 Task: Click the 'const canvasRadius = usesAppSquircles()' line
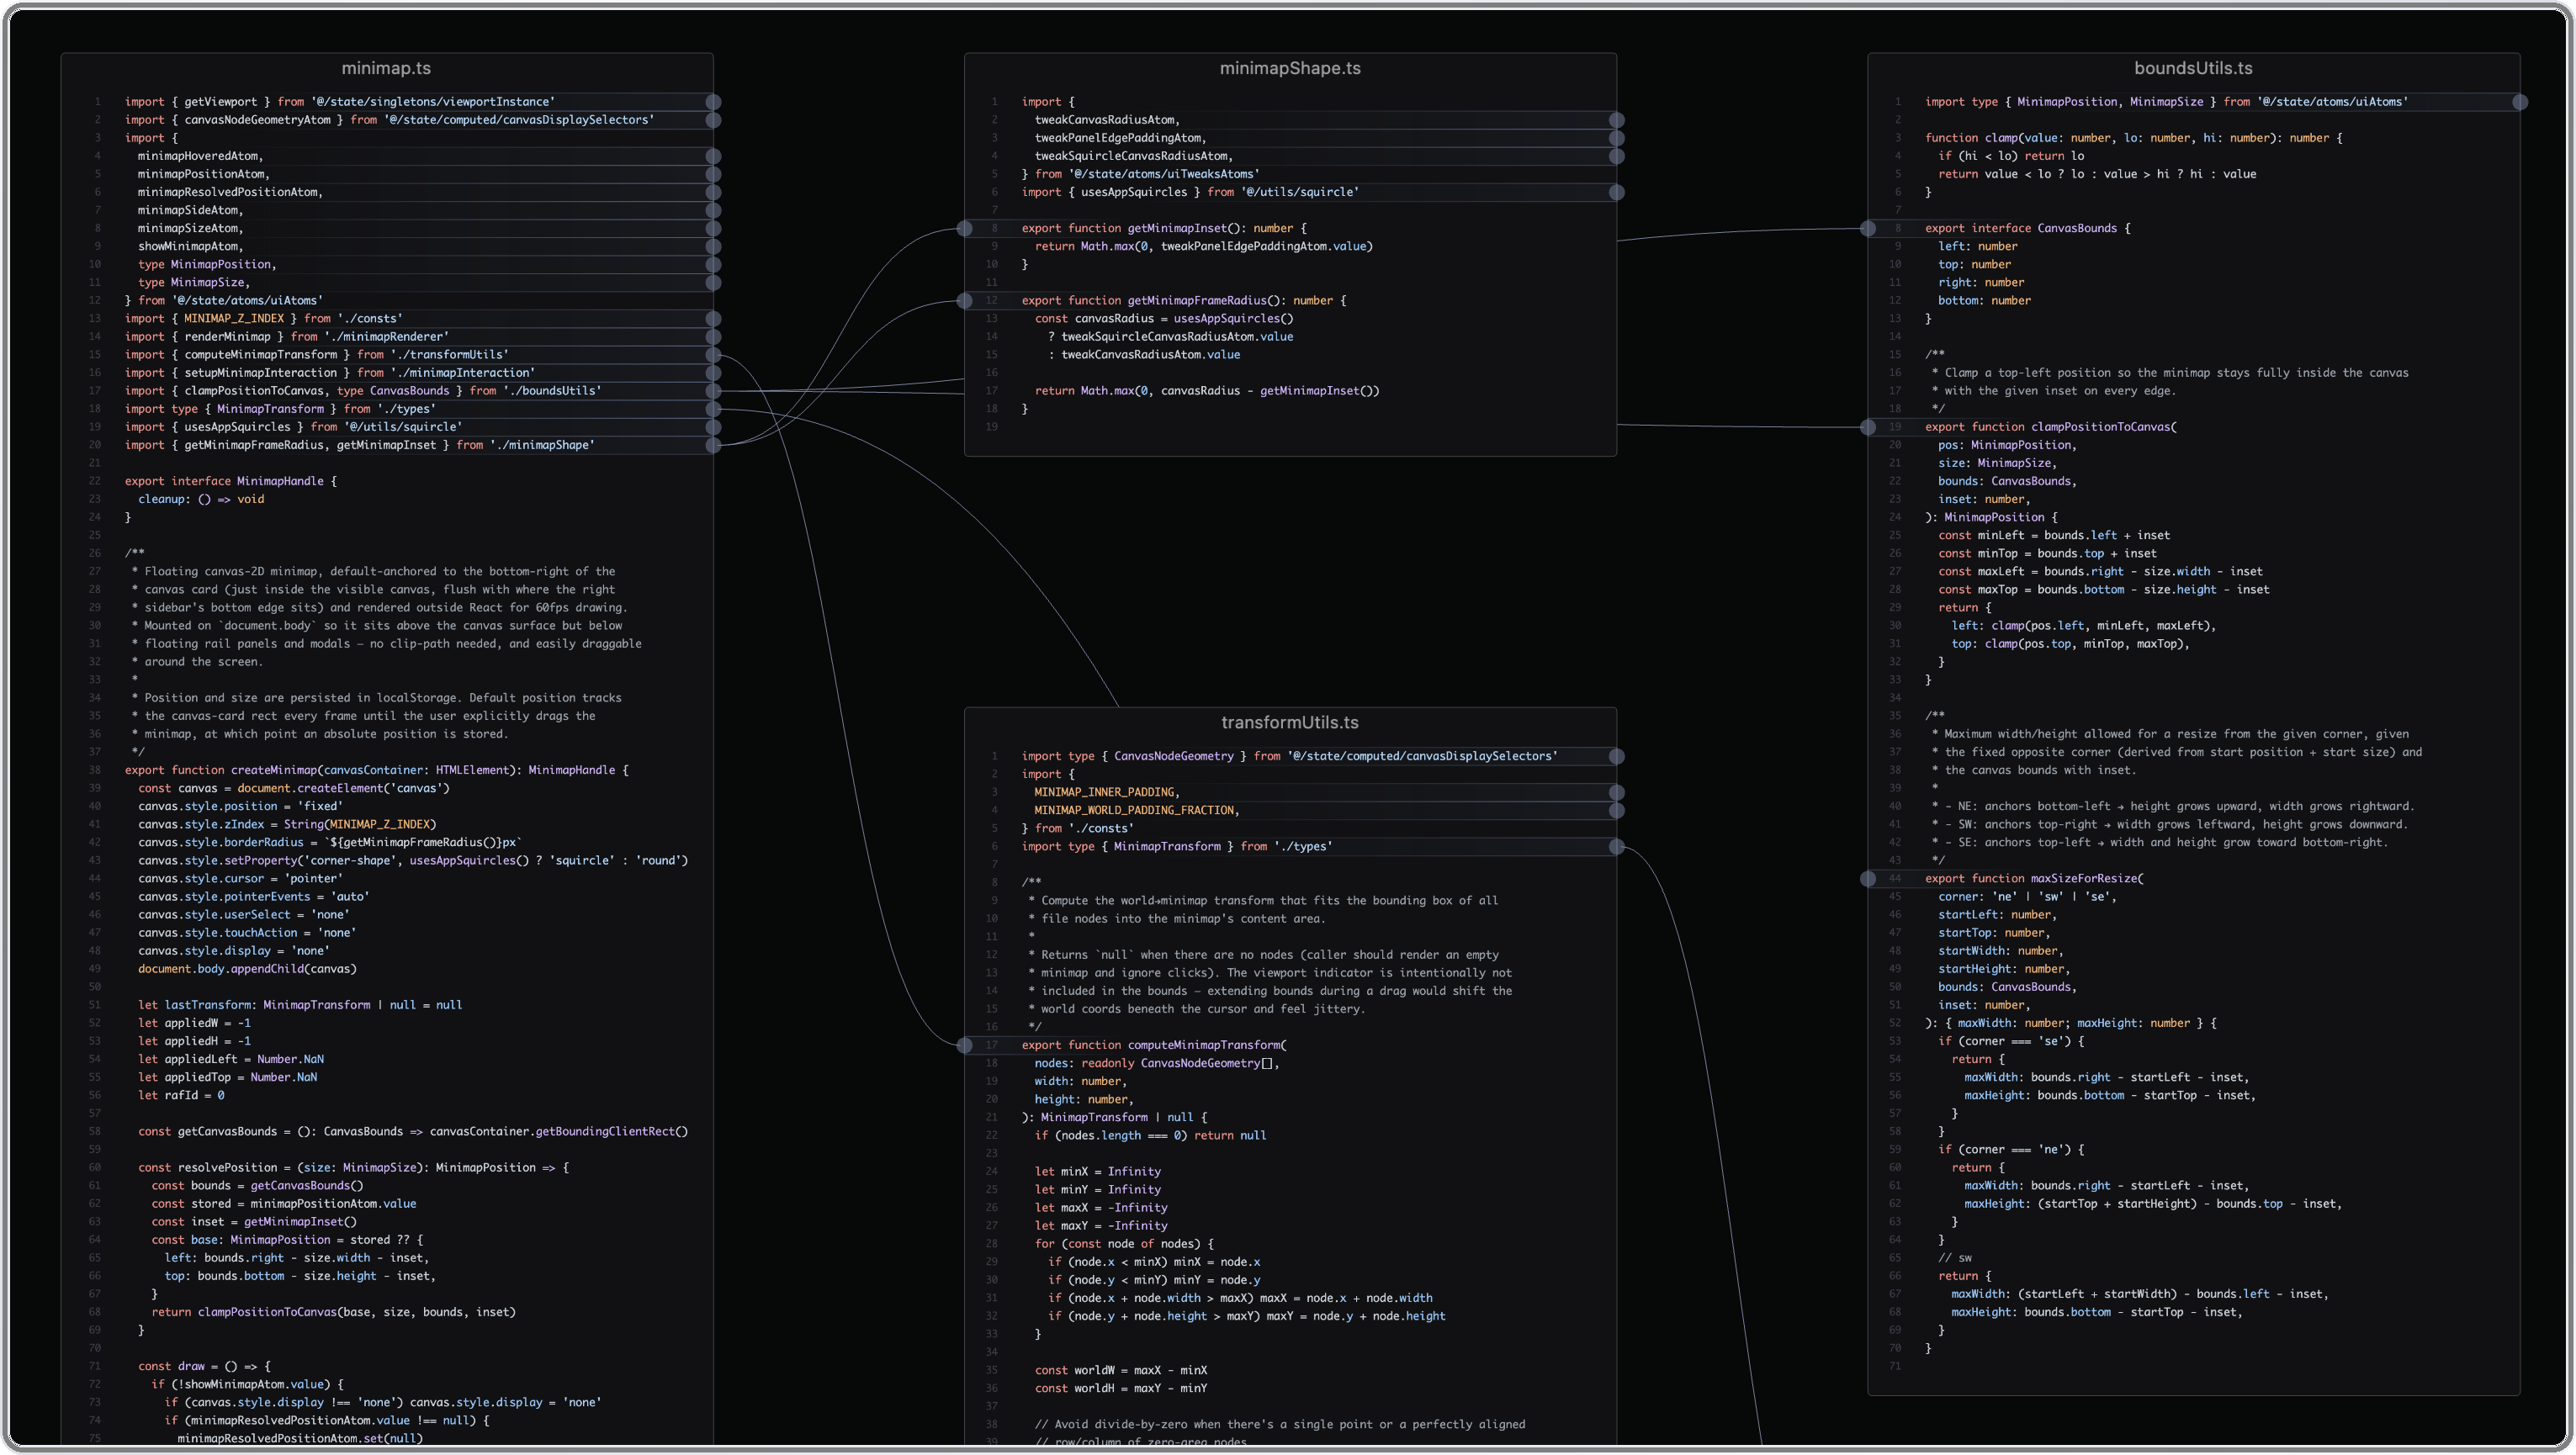(1164, 318)
